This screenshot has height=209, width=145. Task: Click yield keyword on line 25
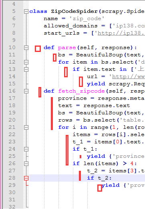96,156
